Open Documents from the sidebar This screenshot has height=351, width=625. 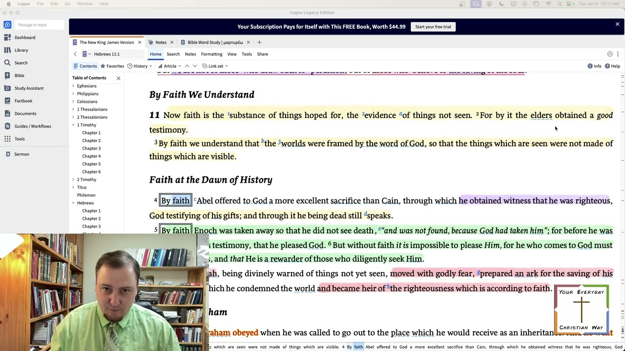[x=7, y=114]
